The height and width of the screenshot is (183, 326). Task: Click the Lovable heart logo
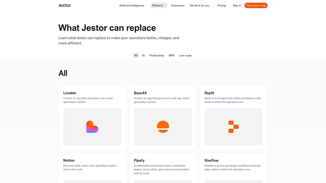tap(92, 127)
